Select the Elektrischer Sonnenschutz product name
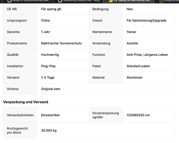This screenshot has width=179, height=143. pyautogui.click(x=61, y=43)
